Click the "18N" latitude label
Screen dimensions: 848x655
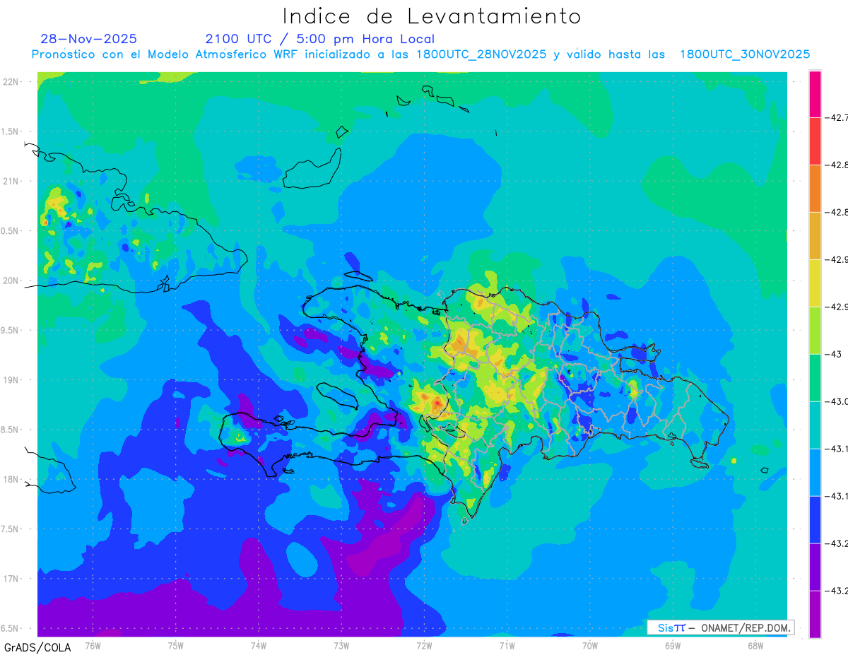(x=11, y=479)
